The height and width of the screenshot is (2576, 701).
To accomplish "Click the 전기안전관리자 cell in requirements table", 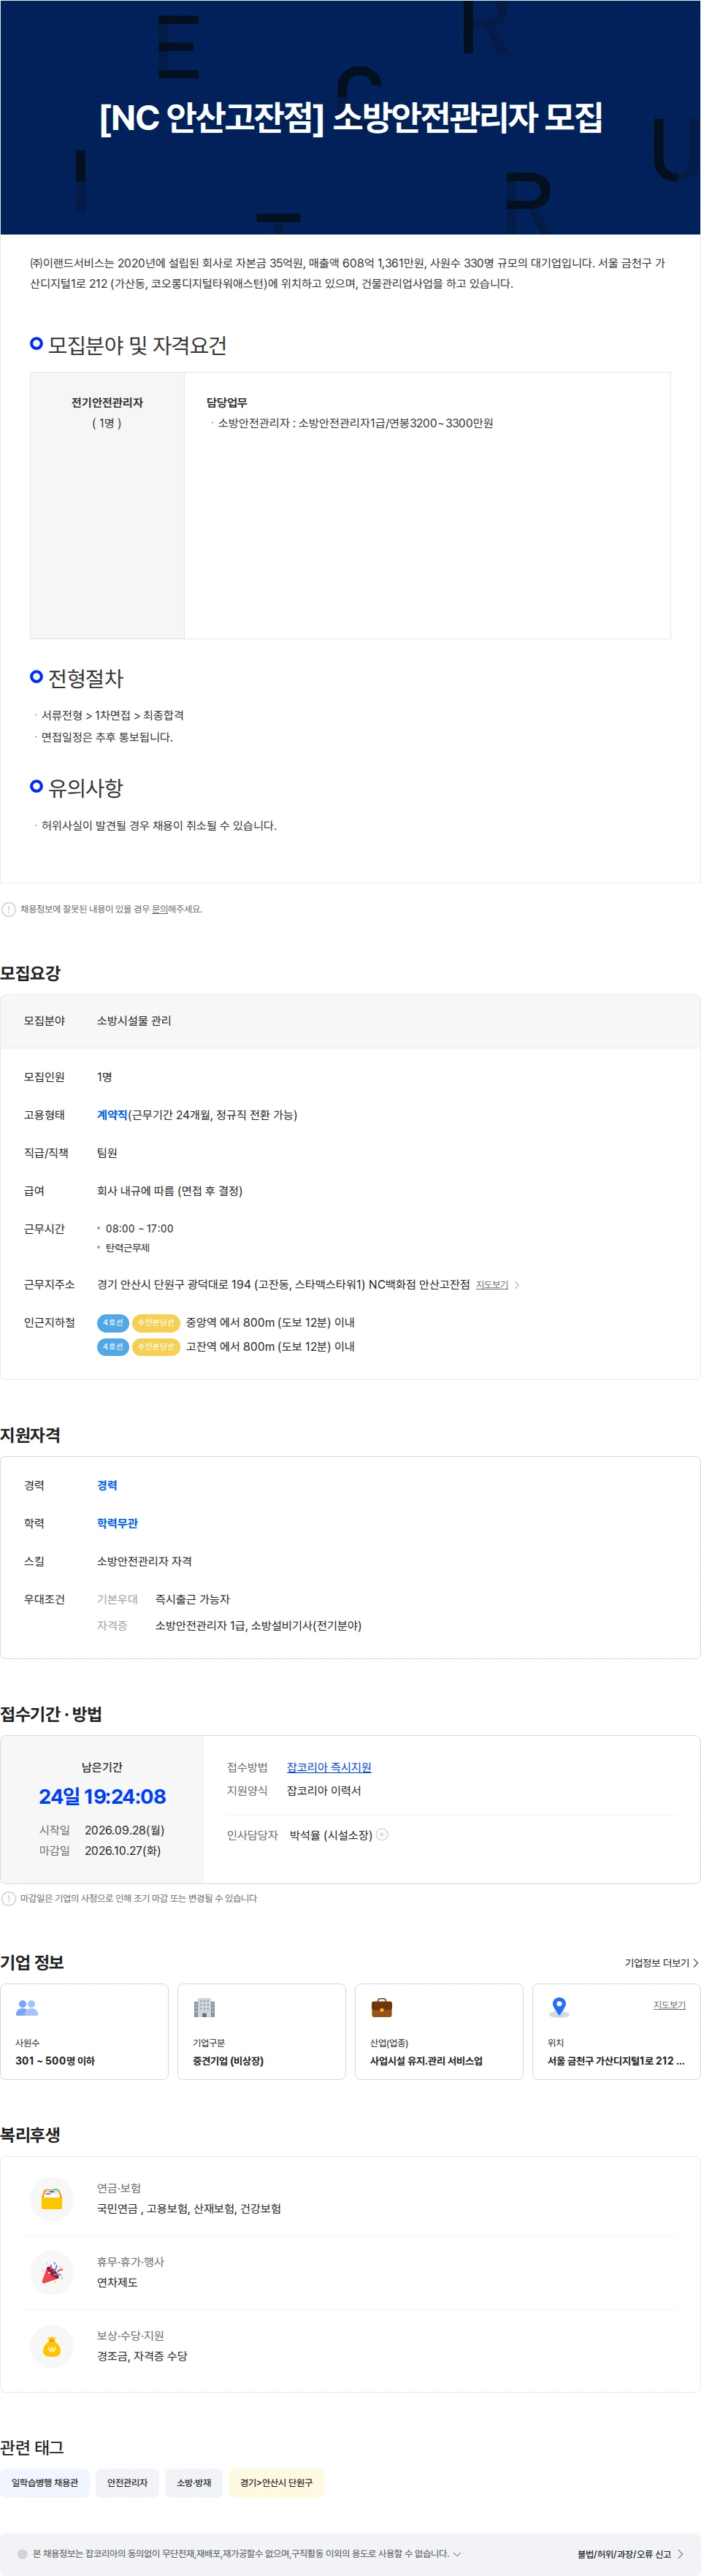I will click(x=107, y=505).
